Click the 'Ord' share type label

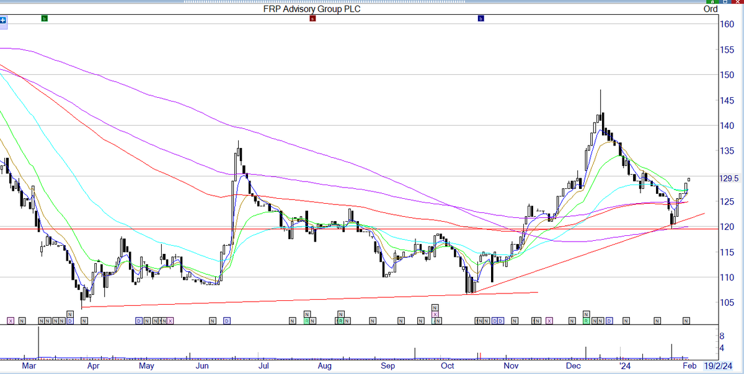tap(711, 9)
